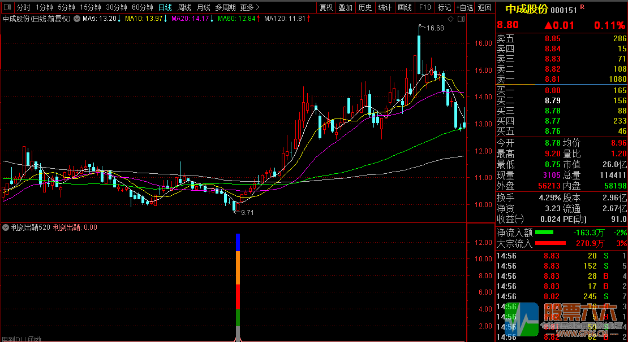Select the 60分钟 timeframe
Viewport: 628px width, 342px height.
click(143, 7)
